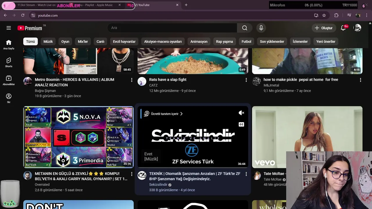Open the N.O.V.A Primordia video thumbnail
372x209 pixels.
[x=78, y=137]
